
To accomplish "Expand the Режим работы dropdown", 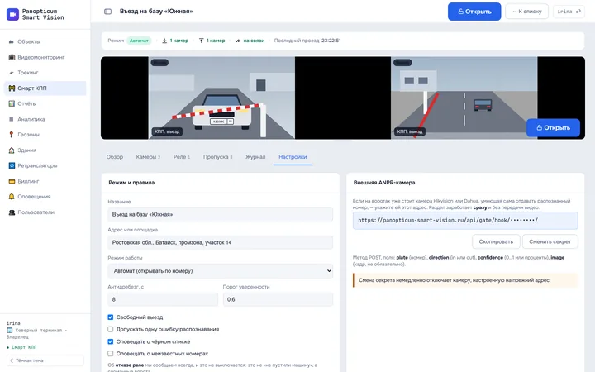I will (x=220, y=271).
